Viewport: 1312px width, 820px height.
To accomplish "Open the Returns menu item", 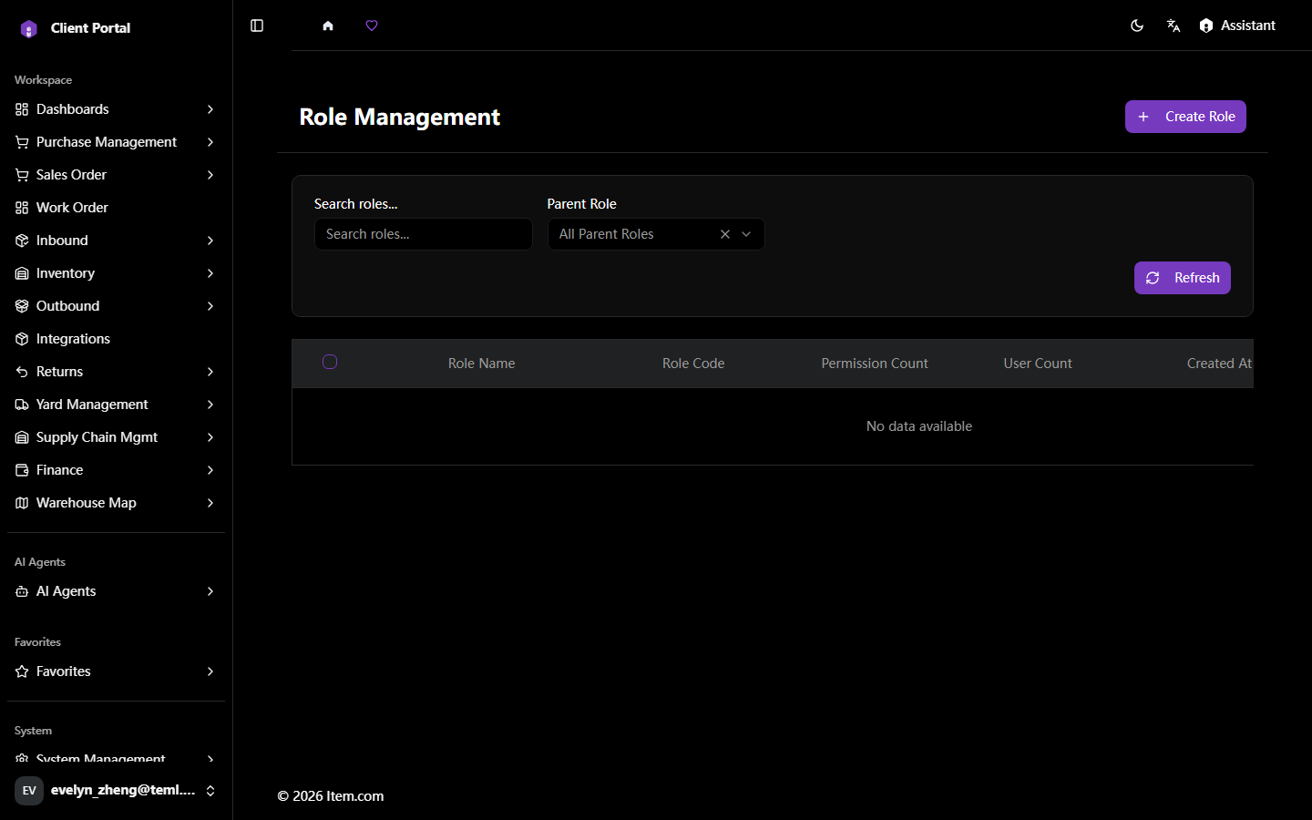I will 116,372.
